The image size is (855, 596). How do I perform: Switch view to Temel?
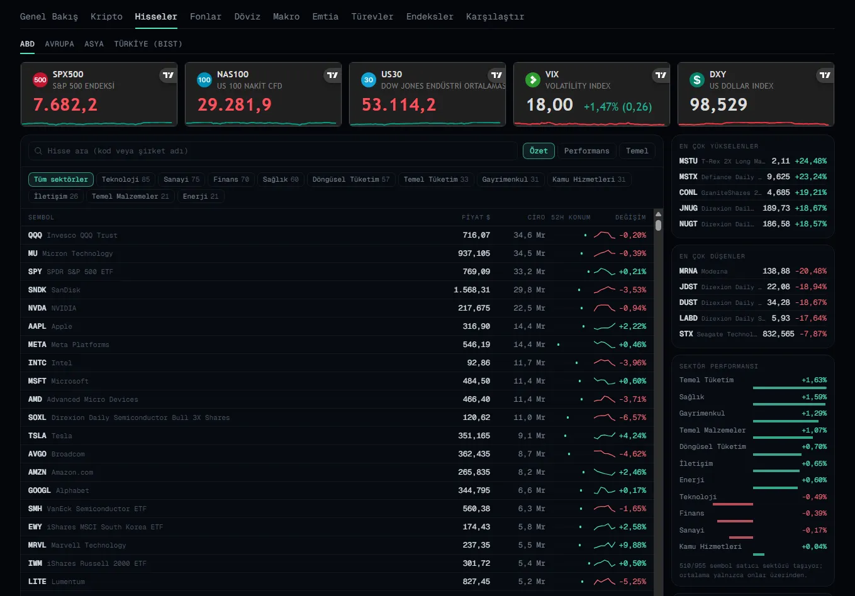[x=637, y=151]
